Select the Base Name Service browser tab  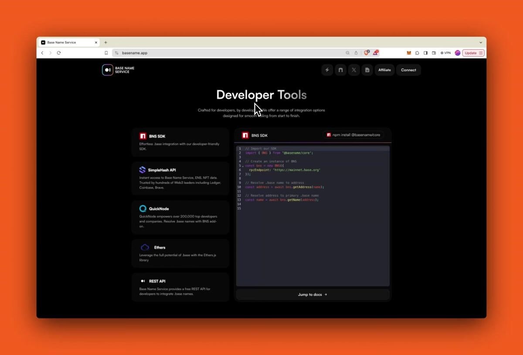[69, 42]
